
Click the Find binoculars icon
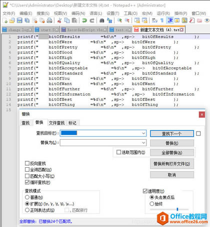[102, 21]
